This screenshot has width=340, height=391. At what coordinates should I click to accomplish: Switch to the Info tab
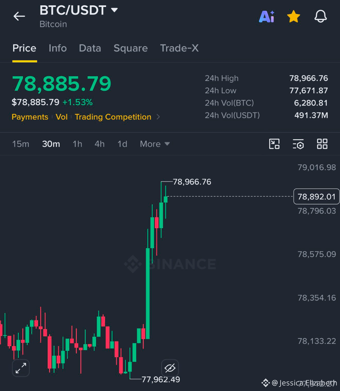(58, 48)
